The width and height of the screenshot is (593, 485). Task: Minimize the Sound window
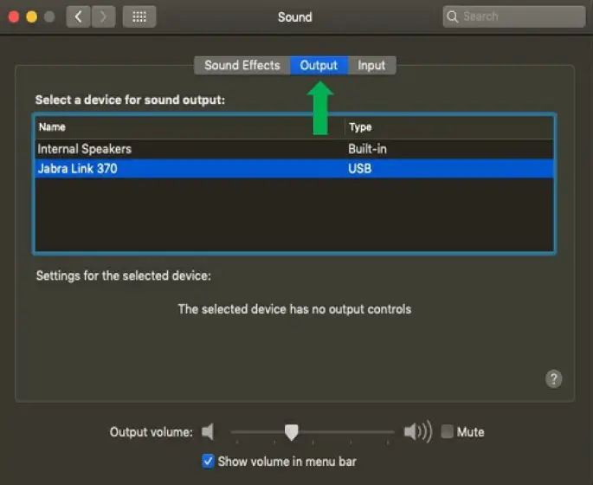[x=31, y=16]
